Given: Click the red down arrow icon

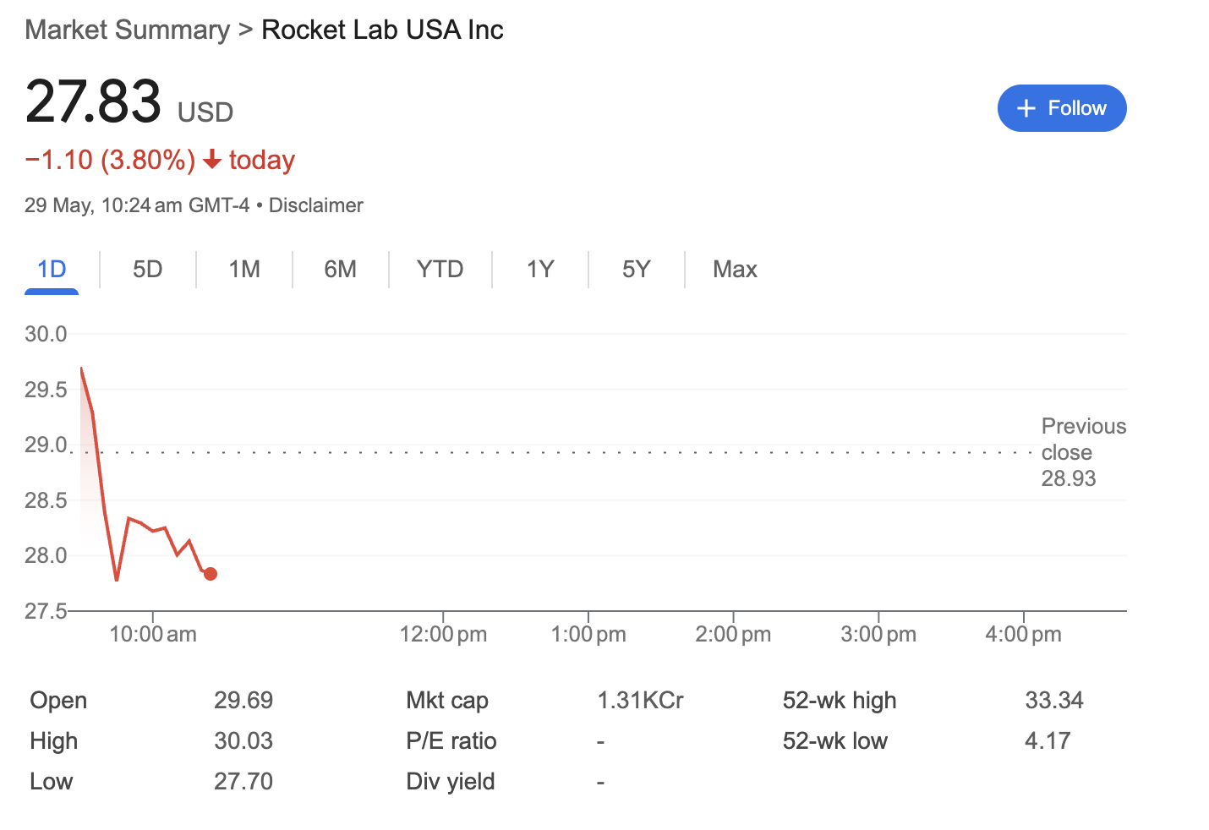Looking at the screenshot, I should [213, 160].
